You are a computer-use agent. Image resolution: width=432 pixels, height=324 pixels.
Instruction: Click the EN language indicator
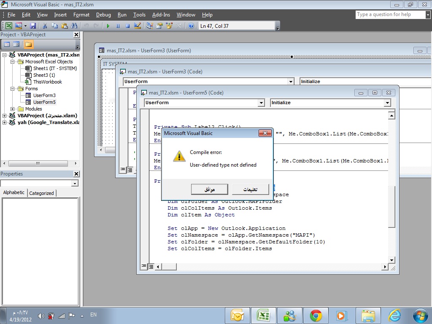pyautogui.click(x=93, y=315)
